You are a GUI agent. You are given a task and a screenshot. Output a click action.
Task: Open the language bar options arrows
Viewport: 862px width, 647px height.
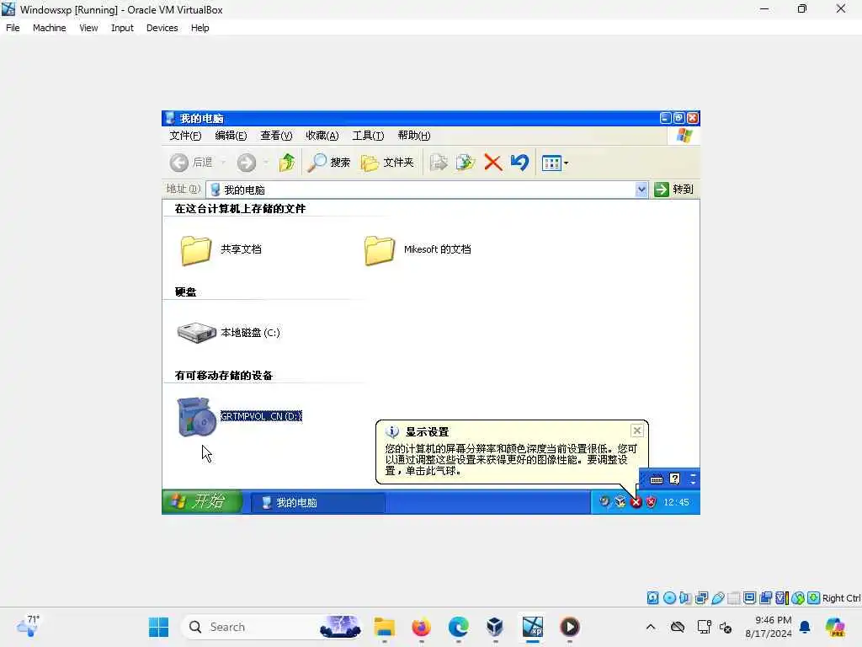click(693, 479)
